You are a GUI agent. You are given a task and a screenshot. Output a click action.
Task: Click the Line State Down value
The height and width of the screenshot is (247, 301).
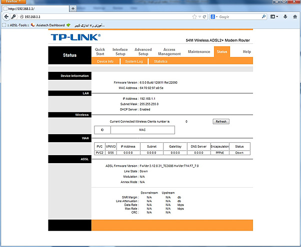(x=143, y=171)
